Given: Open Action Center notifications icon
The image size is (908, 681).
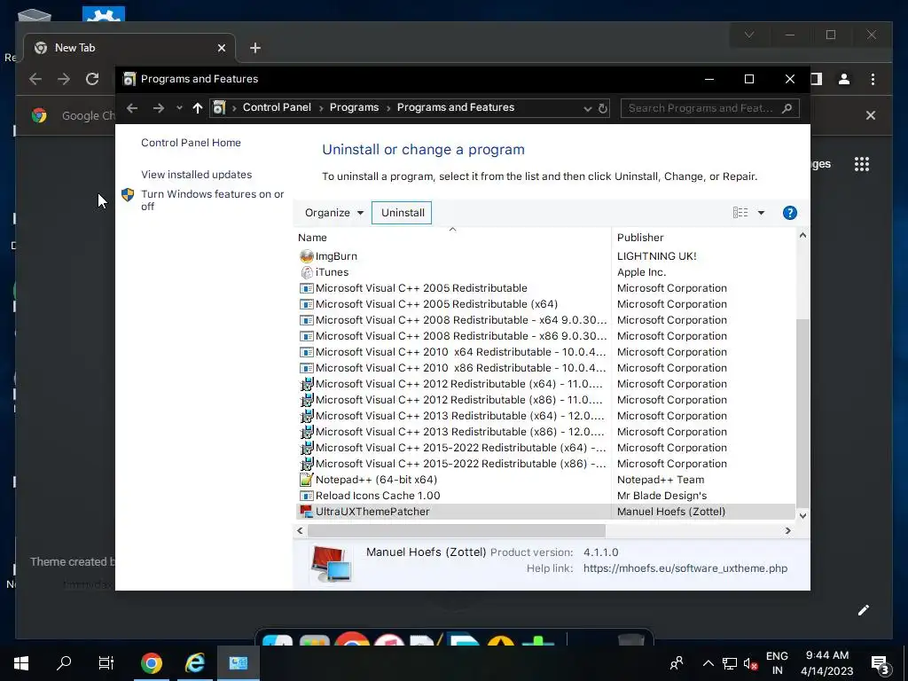Looking at the screenshot, I should pyautogui.click(x=881, y=664).
